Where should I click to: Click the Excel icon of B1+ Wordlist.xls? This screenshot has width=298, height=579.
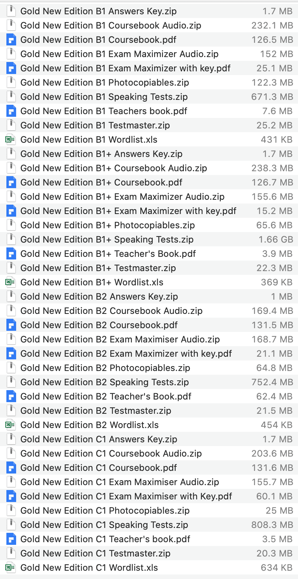pos(11,282)
